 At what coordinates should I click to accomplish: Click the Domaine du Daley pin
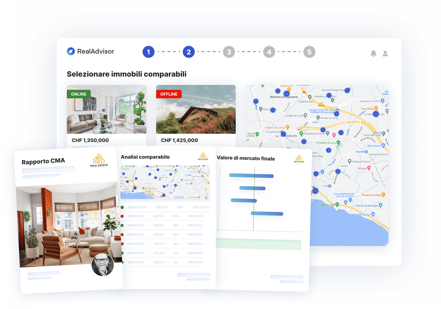pos(383,194)
